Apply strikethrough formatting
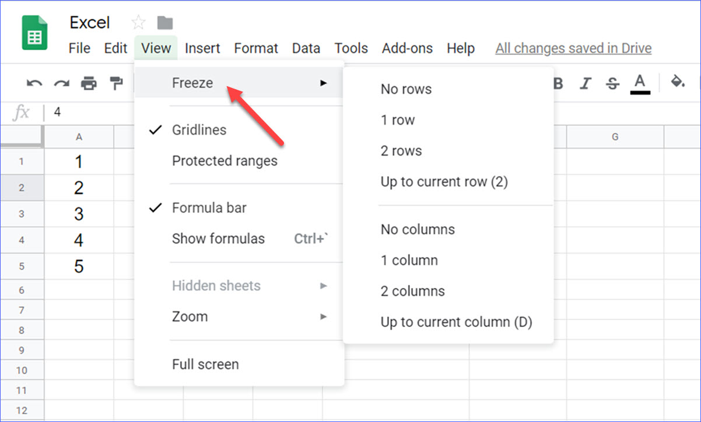 pyautogui.click(x=612, y=83)
